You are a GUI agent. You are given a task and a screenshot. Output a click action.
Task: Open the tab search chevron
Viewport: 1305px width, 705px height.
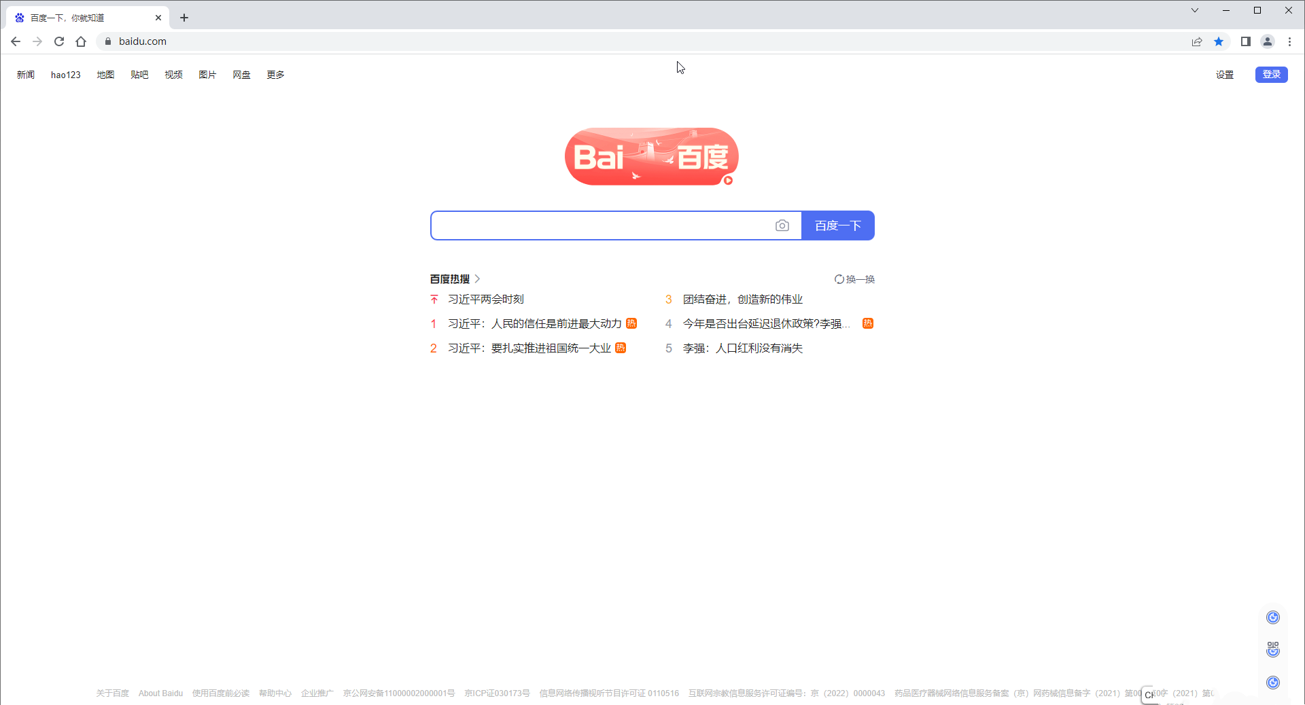click(1195, 10)
